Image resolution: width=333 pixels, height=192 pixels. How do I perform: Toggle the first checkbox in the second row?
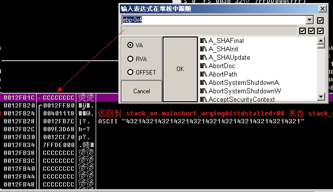click(x=302, y=31)
